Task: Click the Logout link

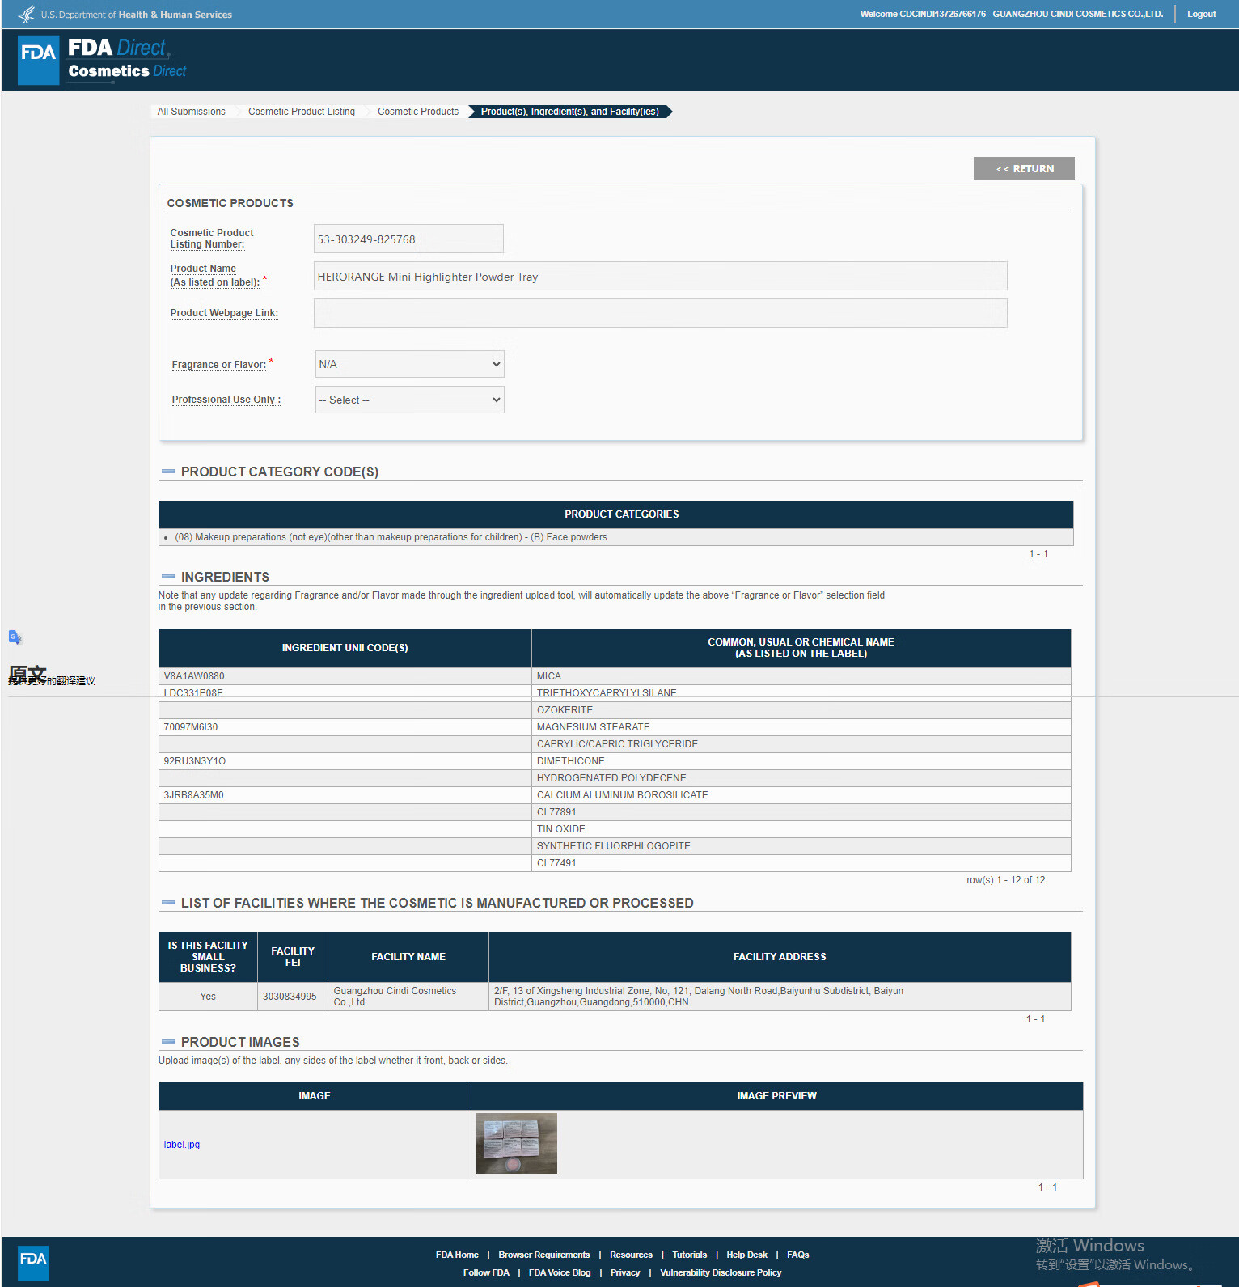Action: click(x=1201, y=15)
